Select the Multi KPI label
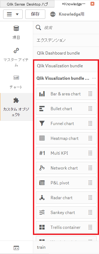 pyautogui.click(x=59, y=153)
